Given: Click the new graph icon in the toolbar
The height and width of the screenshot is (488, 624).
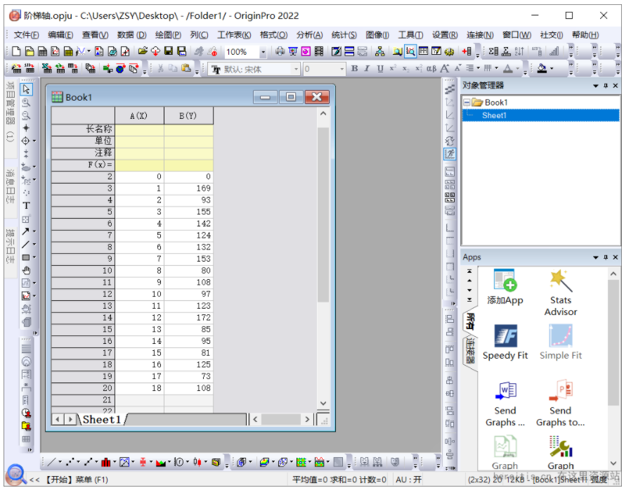Looking at the screenshot, I should pyautogui.click(x=56, y=51).
